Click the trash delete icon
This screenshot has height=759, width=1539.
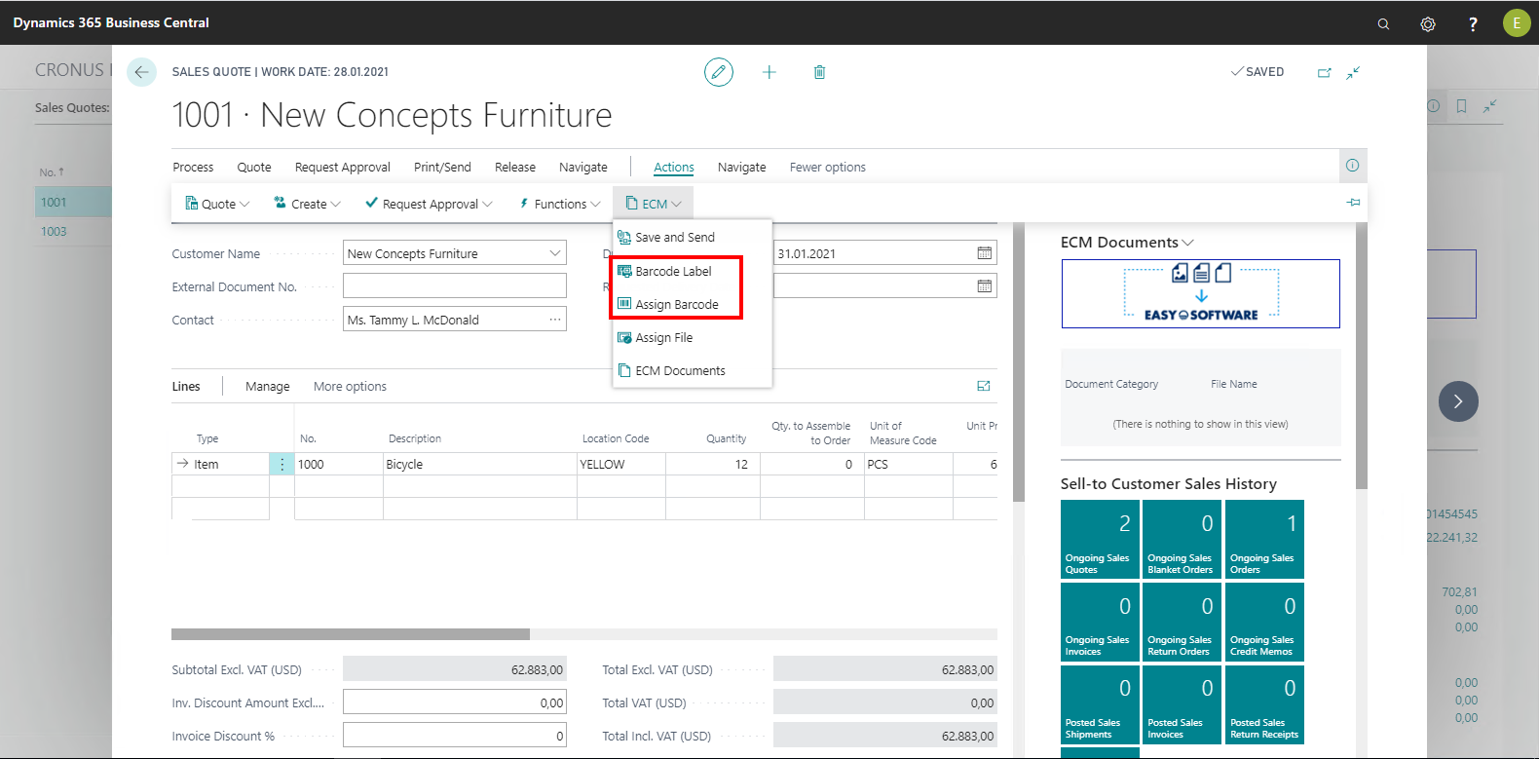(x=819, y=72)
